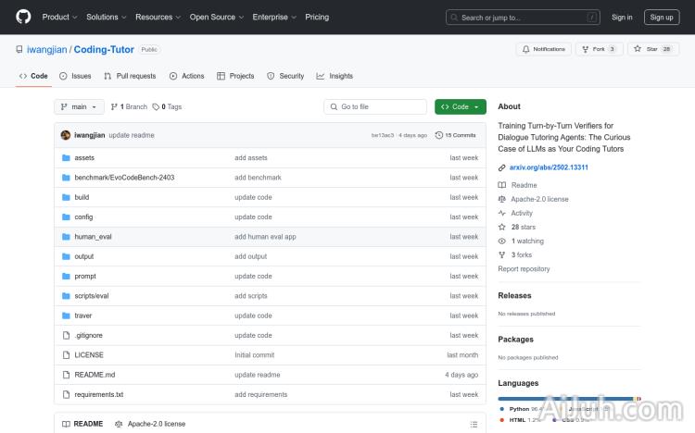Click the Go to file search field

coord(375,106)
